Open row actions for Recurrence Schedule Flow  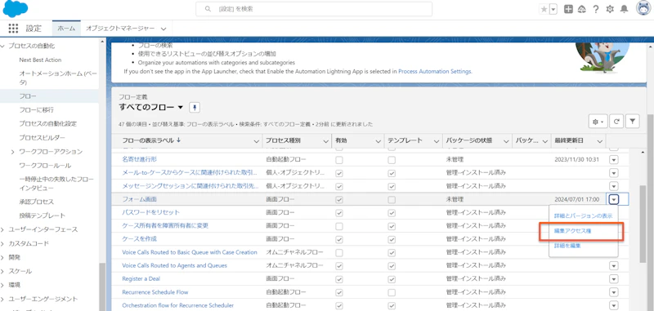click(x=614, y=292)
